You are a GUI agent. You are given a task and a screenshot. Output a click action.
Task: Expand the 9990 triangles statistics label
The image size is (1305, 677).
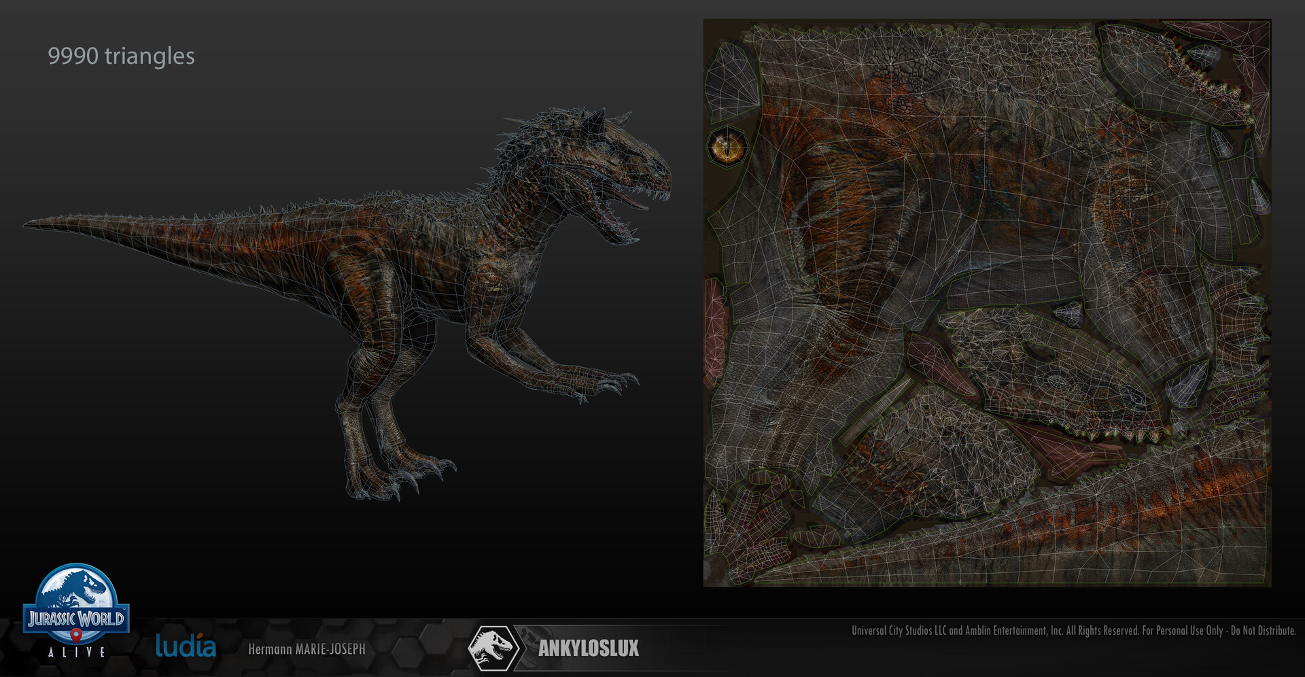point(121,56)
